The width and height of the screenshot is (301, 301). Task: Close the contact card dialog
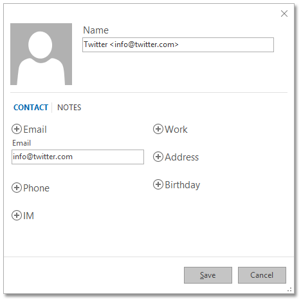pyautogui.click(x=284, y=14)
